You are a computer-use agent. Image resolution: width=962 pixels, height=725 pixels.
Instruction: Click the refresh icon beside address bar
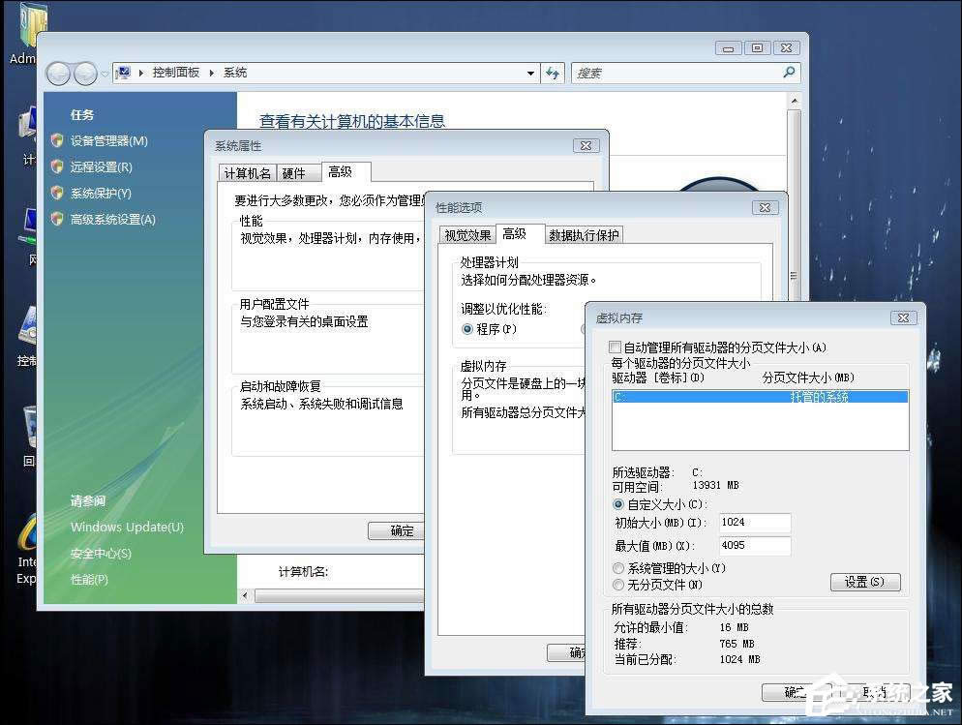(x=553, y=73)
